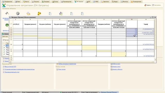The width and height of the screenshot is (165, 93).
Task: Click the Тариф header cell
Action: click(x=146, y=24)
